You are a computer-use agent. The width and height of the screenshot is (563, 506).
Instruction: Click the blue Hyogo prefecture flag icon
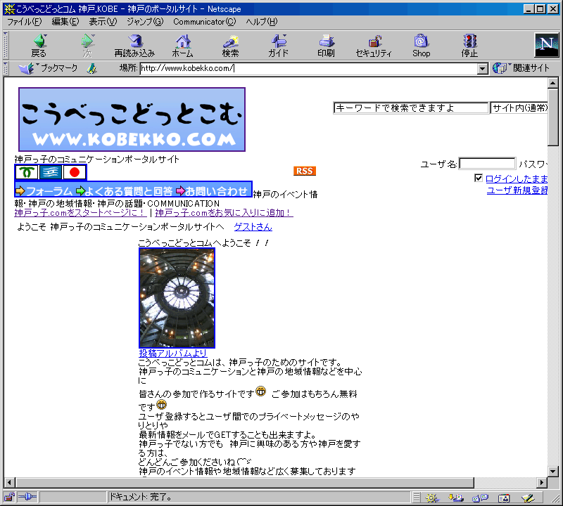[x=51, y=172]
